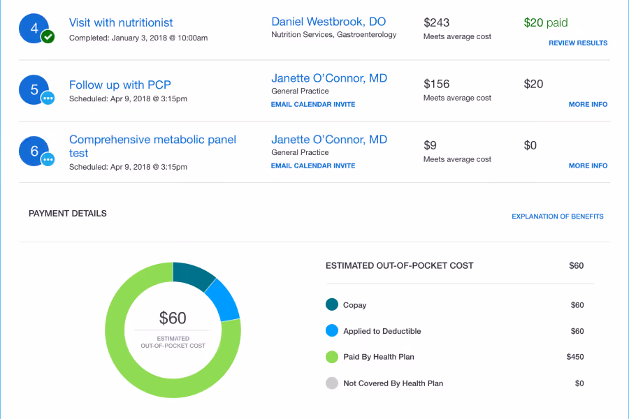The width and height of the screenshot is (629, 419).
Task: Click Nutrition Services, Gastroenterology specialty text
Action: tap(334, 35)
